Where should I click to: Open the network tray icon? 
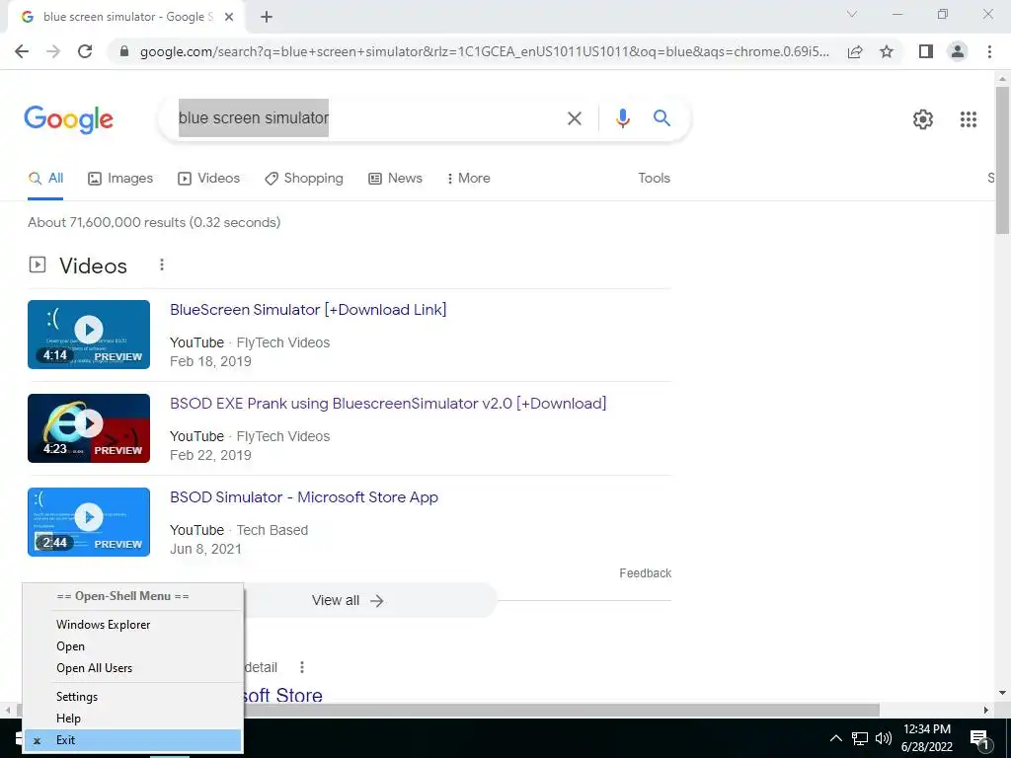pos(860,738)
